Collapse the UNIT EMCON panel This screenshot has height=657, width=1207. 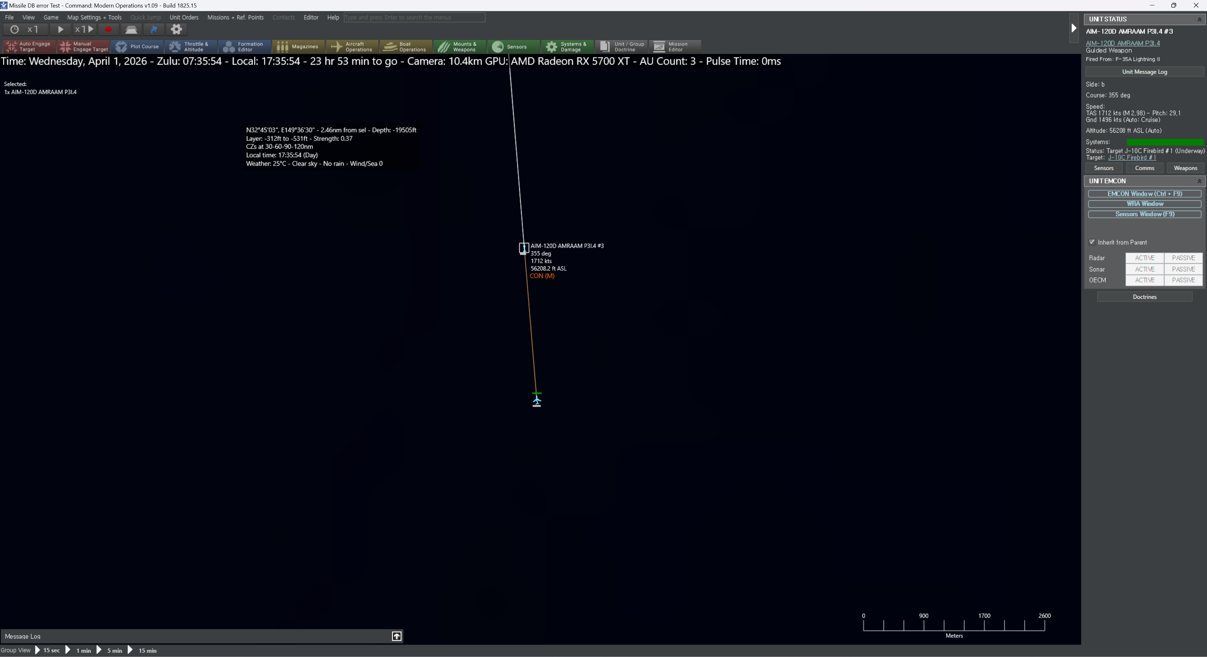point(1199,181)
